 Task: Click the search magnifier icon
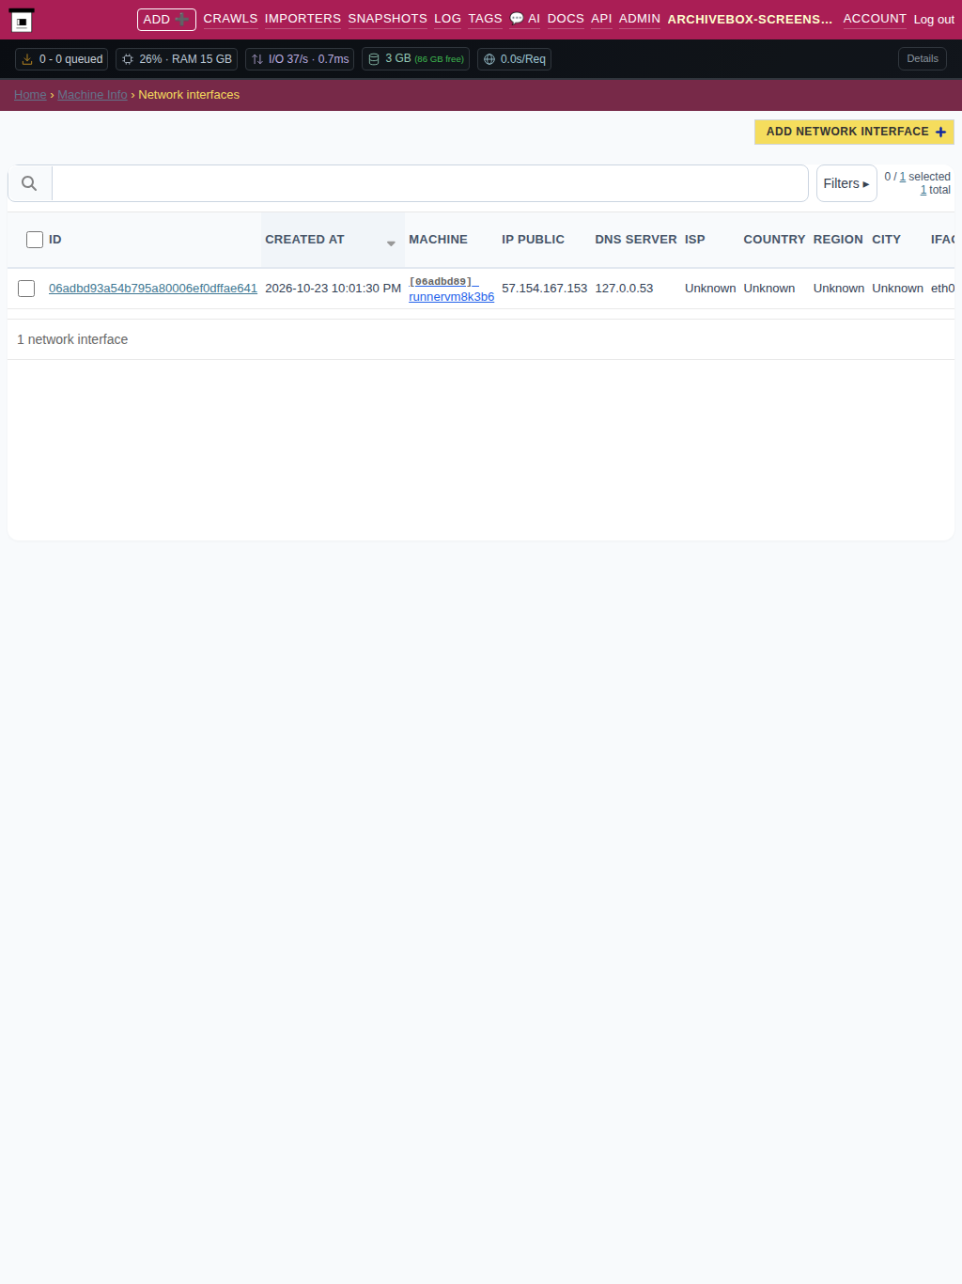29,183
